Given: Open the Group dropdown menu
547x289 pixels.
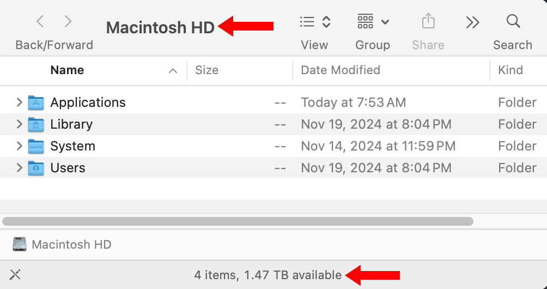Looking at the screenshot, I should [373, 22].
